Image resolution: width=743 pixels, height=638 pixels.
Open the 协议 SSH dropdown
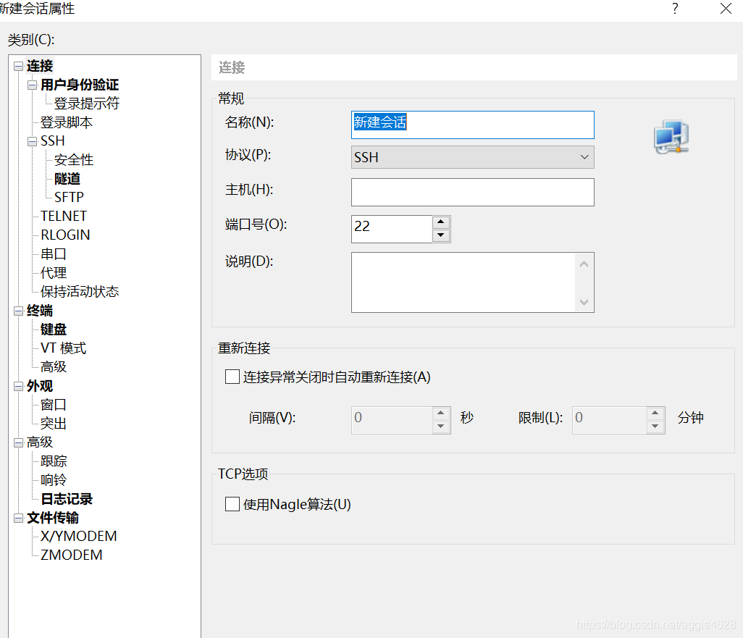pos(472,157)
